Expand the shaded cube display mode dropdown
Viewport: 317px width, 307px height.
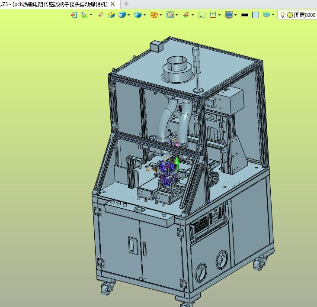128,15
